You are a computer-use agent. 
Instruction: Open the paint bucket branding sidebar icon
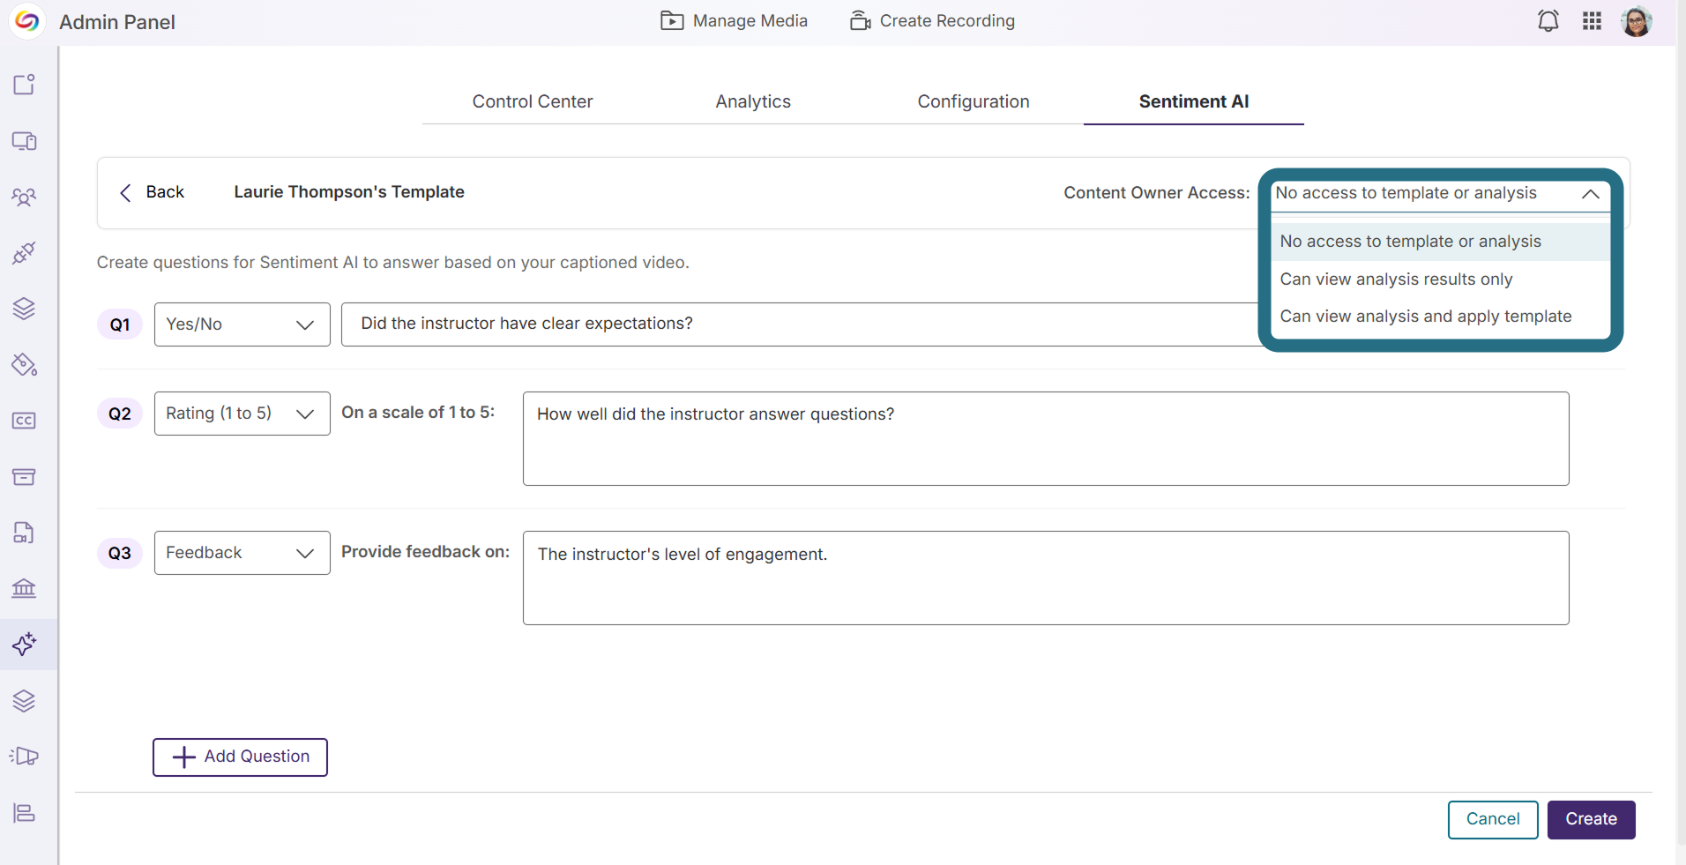[24, 365]
